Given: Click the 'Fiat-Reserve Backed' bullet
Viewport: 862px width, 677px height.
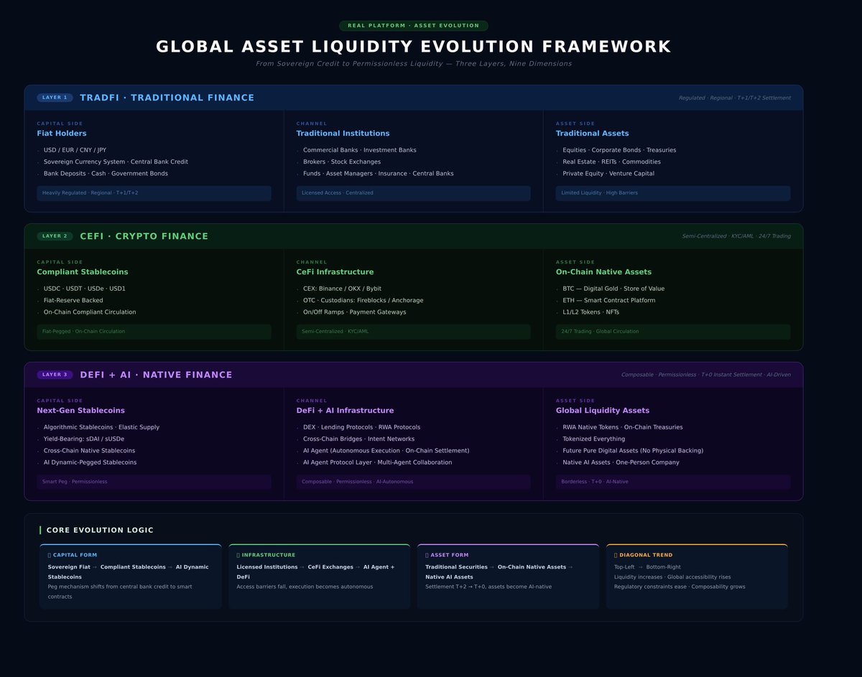Looking at the screenshot, I should coord(73,300).
